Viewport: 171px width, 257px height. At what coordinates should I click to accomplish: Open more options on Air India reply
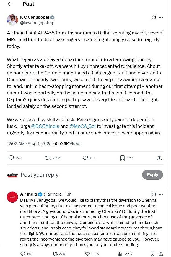click(161, 194)
